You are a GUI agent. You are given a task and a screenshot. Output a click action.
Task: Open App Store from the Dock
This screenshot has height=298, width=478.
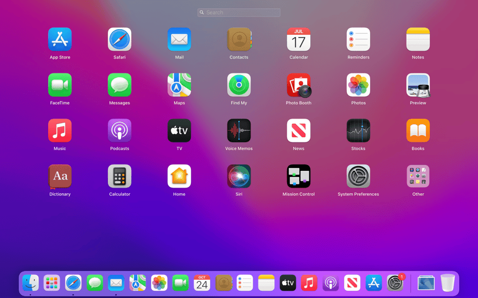[374, 283]
